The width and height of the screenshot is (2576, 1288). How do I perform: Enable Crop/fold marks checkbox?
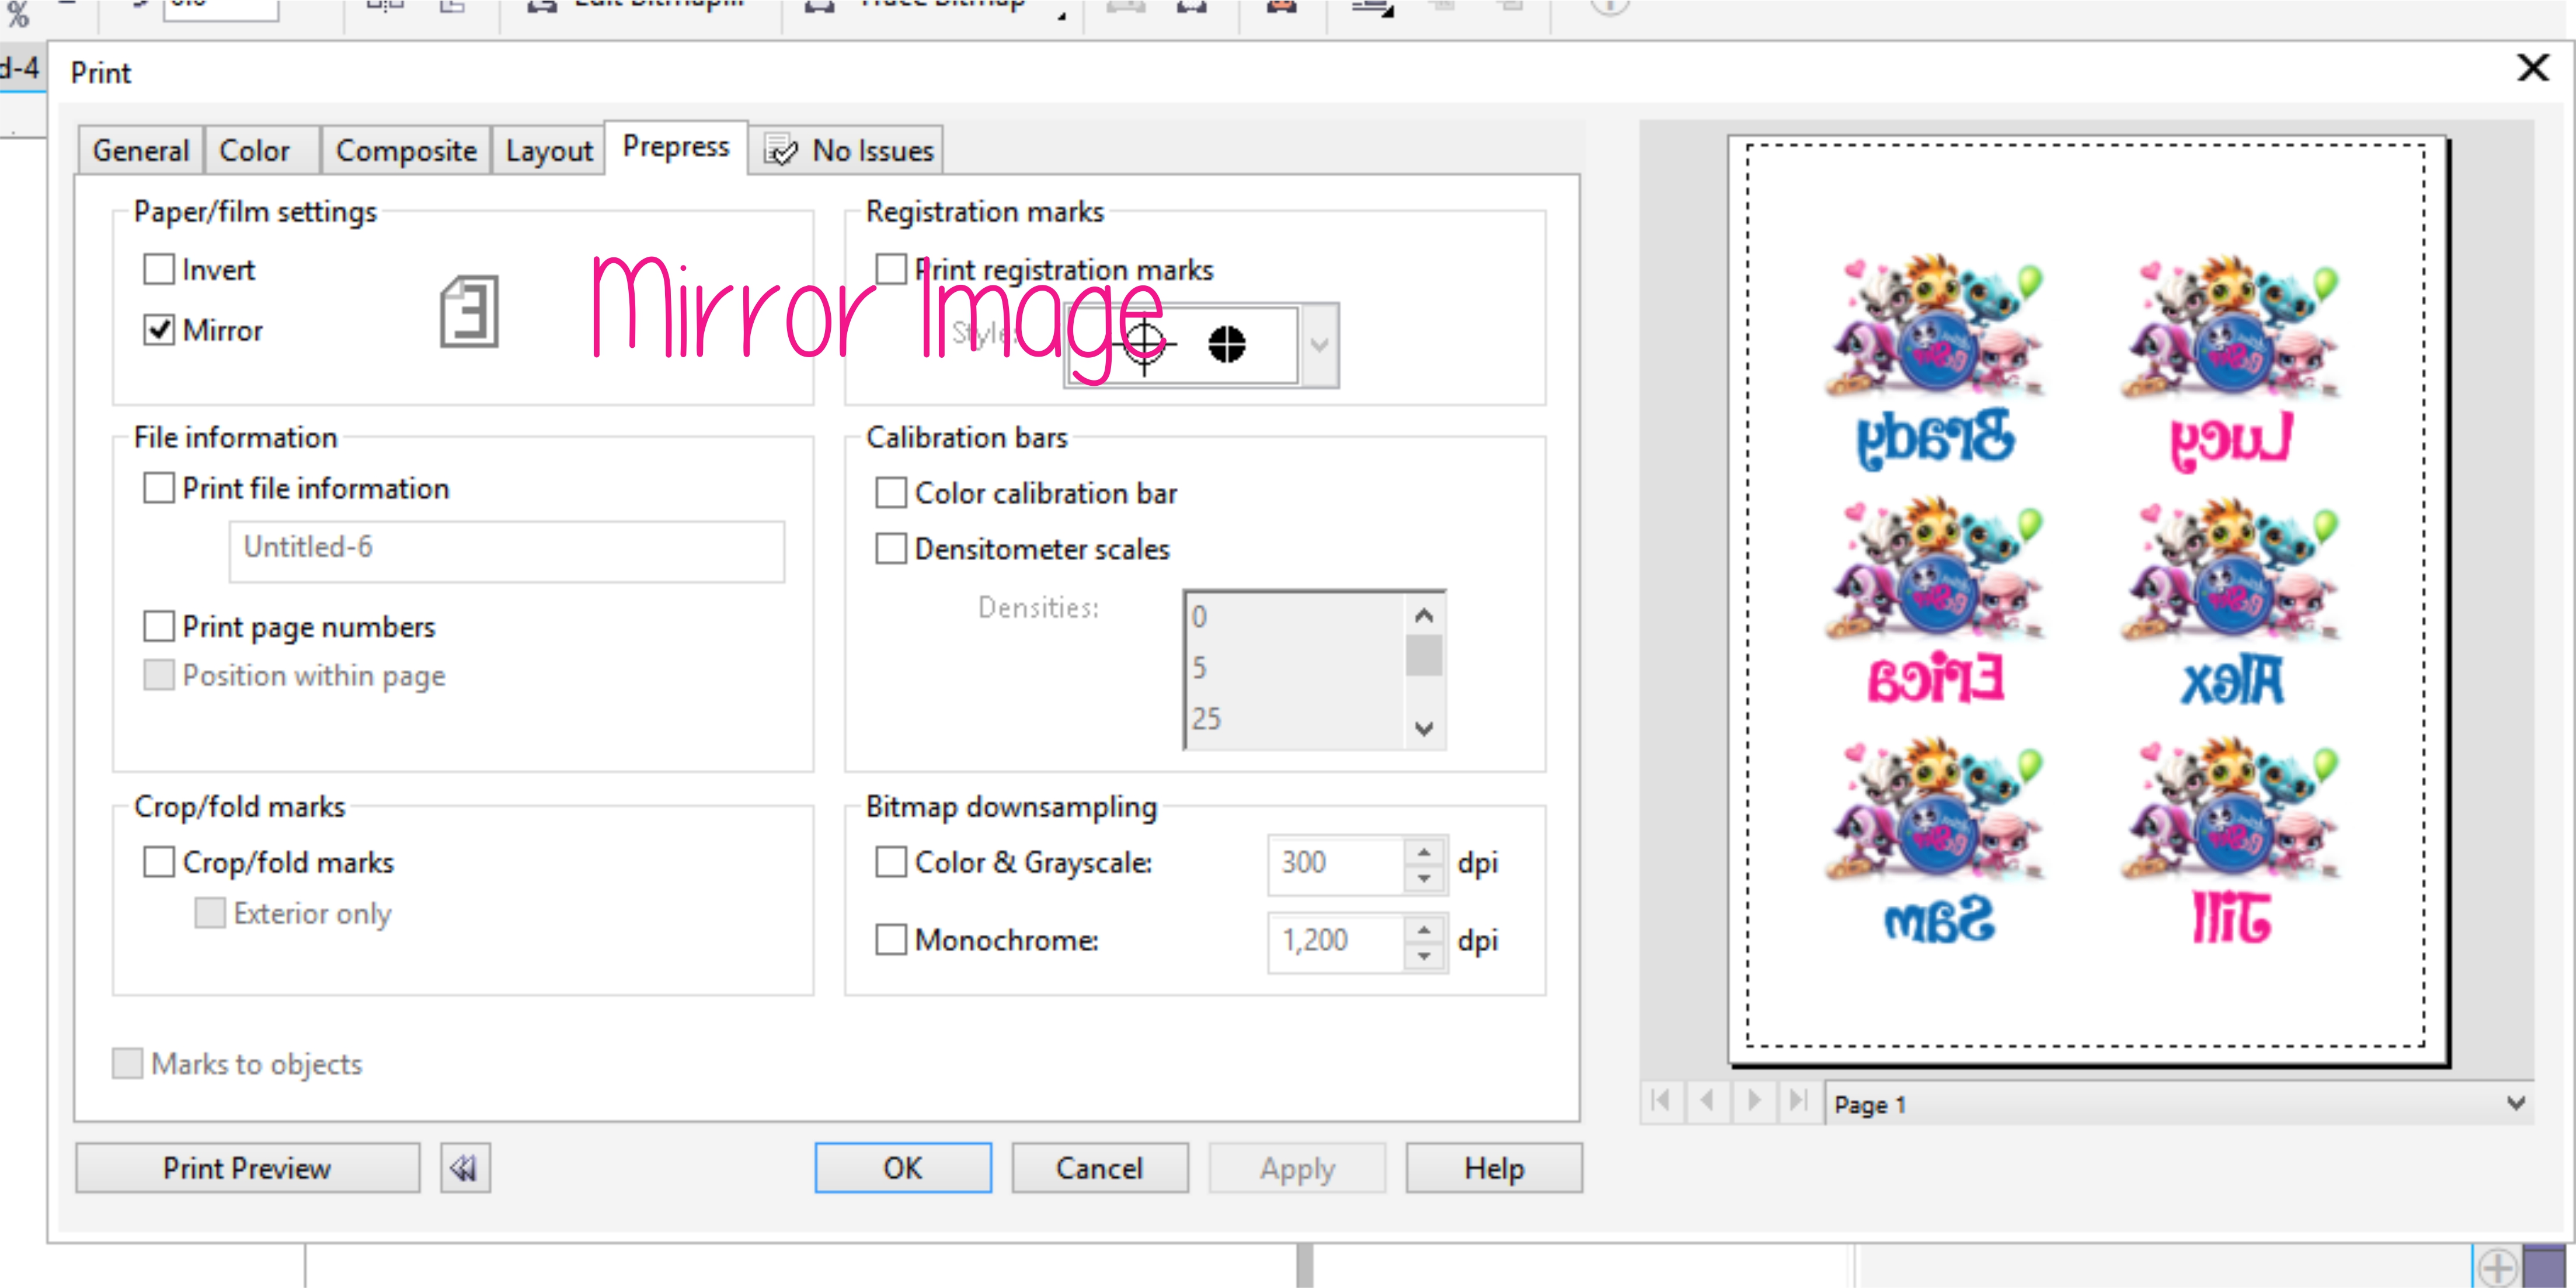(x=159, y=861)
